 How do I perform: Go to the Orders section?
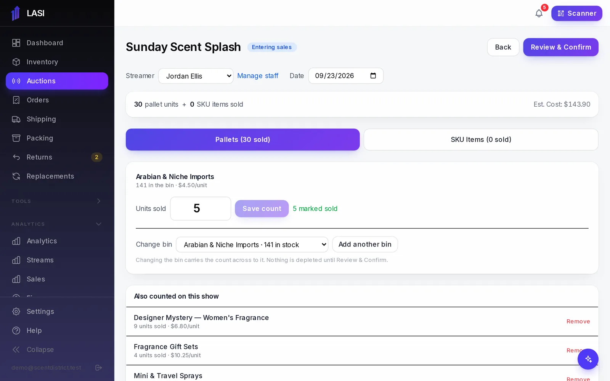pyautogui.click(x=57, y=100)
